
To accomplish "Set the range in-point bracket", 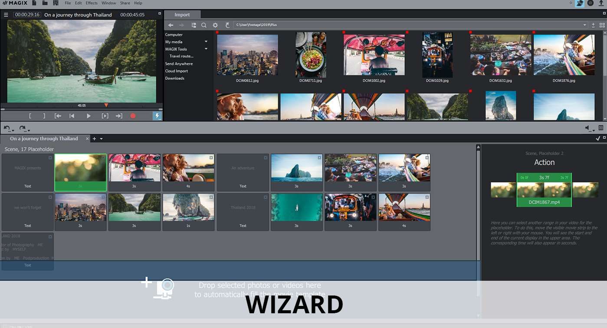I will [30, 116].
